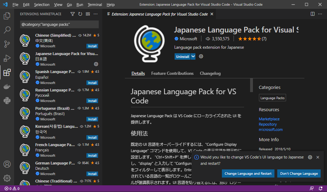
Task: Install the Russian Language Pack
Action: (x=92, y=101)
